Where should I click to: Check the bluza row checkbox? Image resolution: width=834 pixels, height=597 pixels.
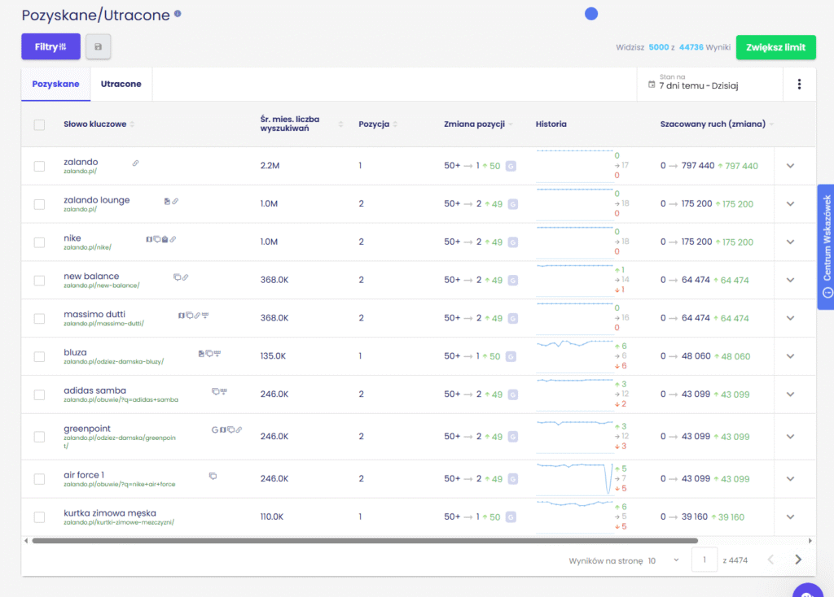(39, 356)
